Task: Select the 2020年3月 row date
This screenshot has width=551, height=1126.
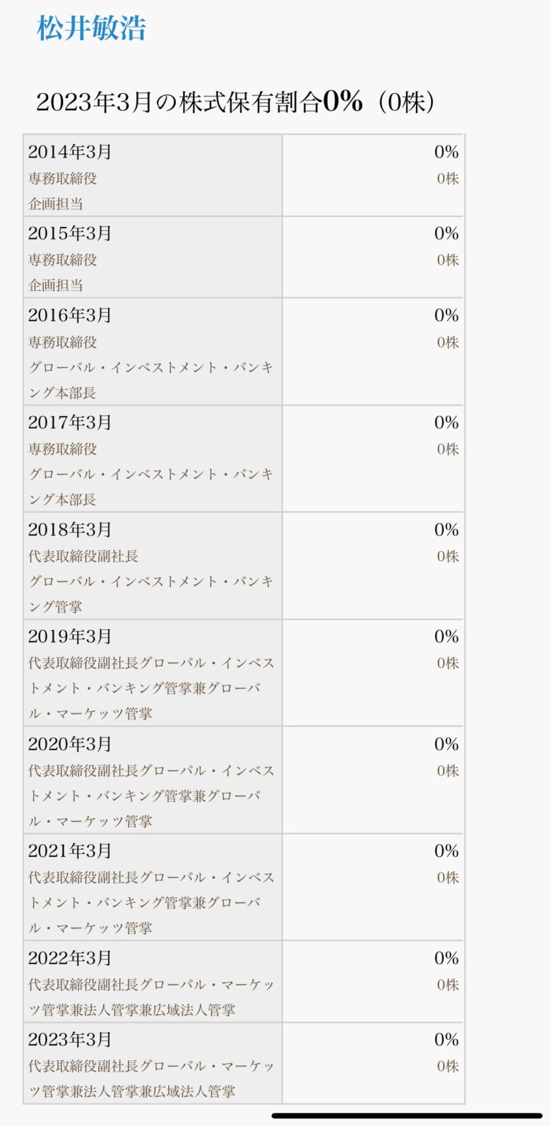Action: [70, 744]
